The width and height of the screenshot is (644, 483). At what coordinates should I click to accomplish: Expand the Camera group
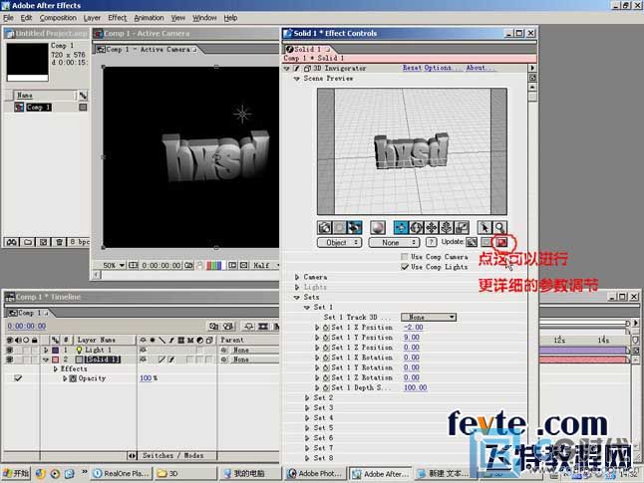click(297, 277)
